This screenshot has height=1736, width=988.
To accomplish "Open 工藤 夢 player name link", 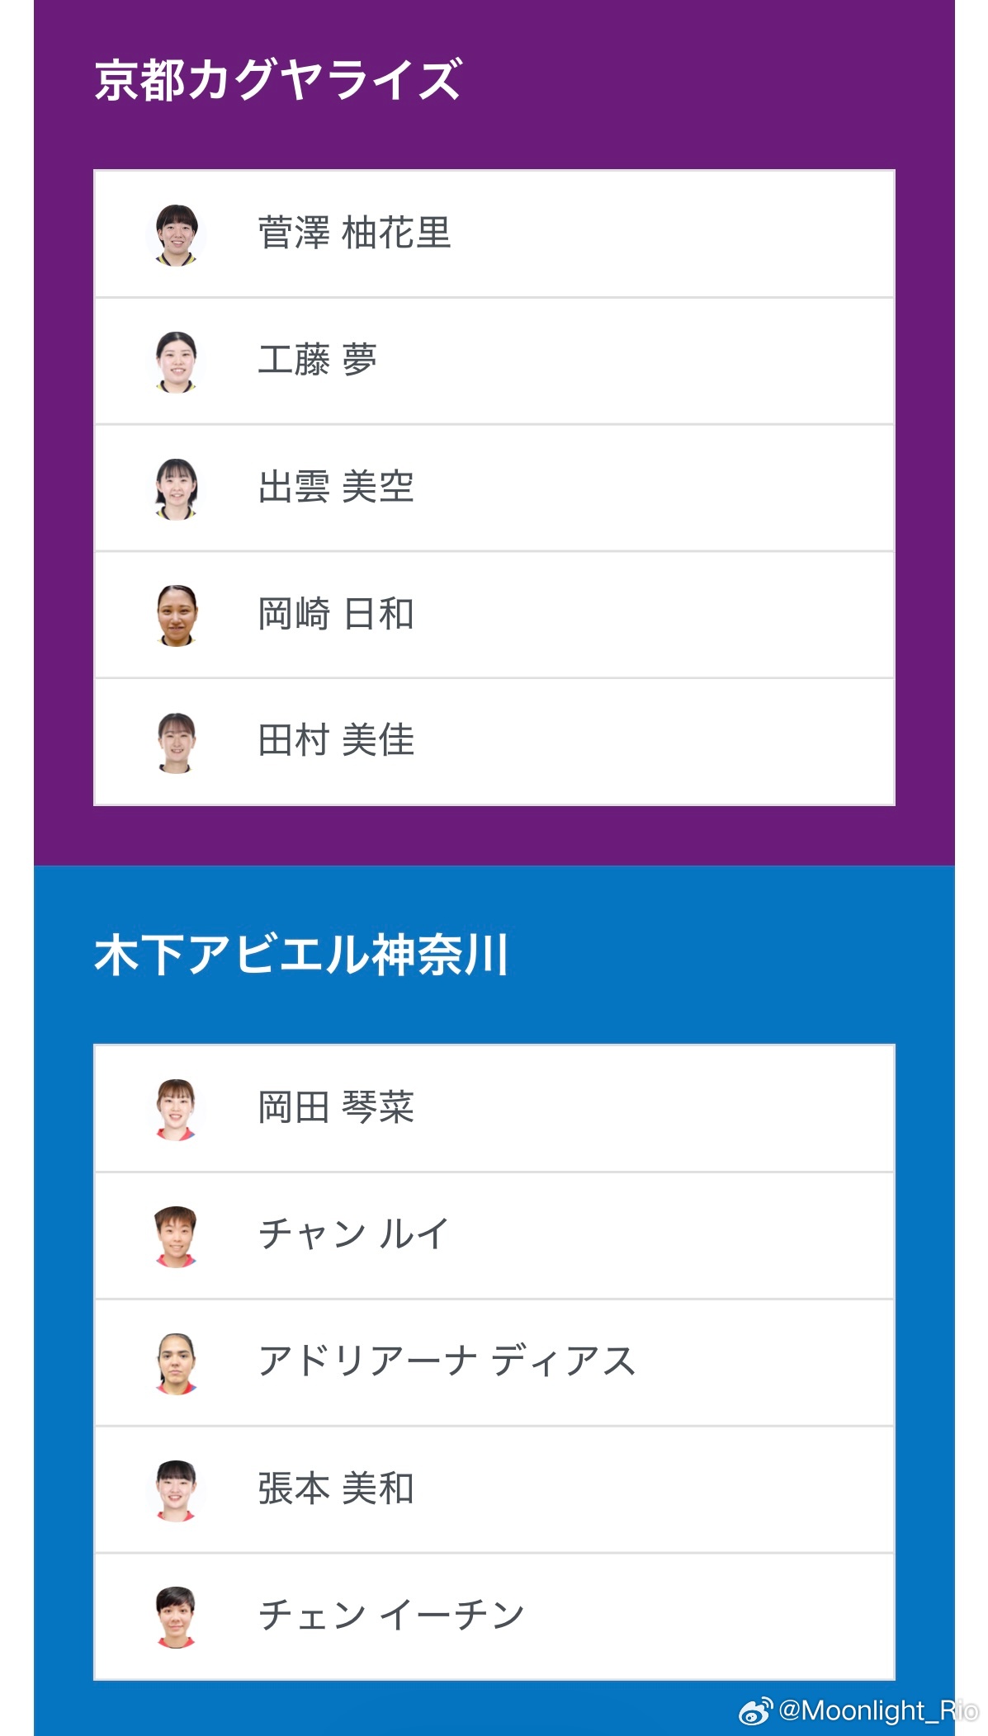I will [318, 361].
